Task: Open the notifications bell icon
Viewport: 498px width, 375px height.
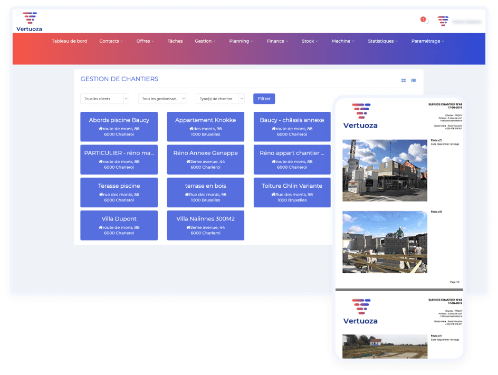Action: [425, 21]
